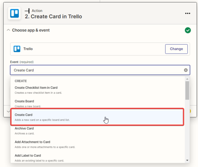Choose the Create Board event
This screenshot has height=167, width=198.
(x=24, y=101)
